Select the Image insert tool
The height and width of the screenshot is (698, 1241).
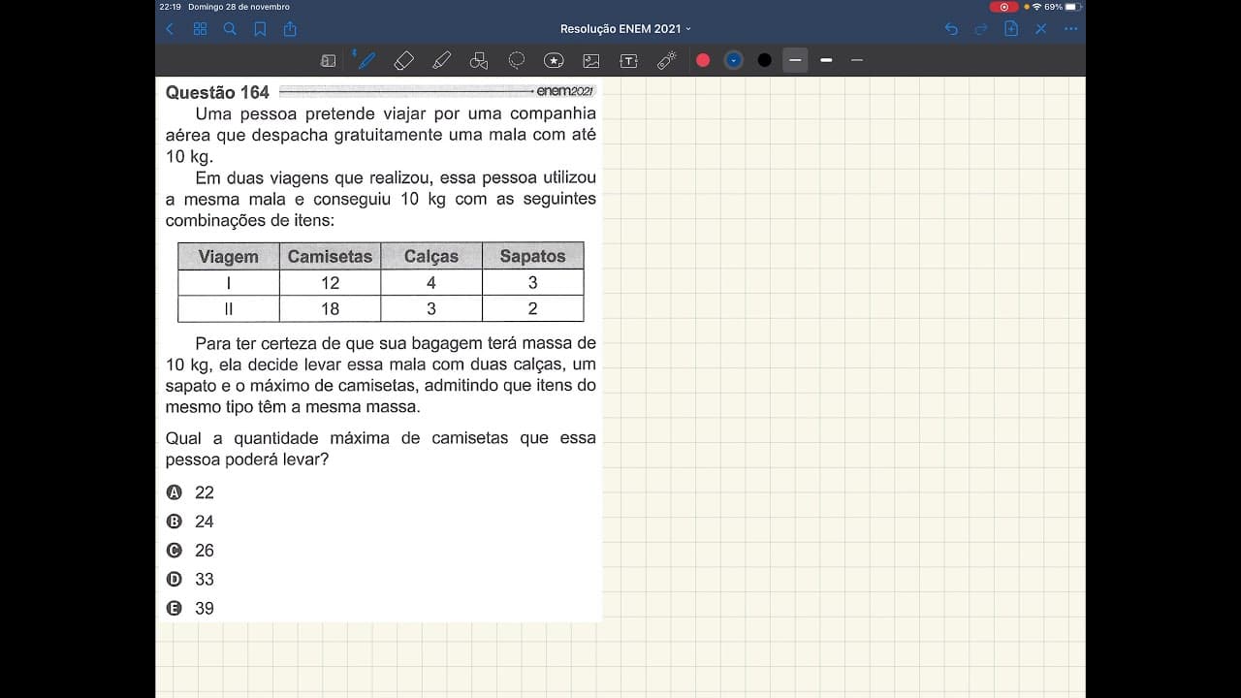[x=591, y=60]
